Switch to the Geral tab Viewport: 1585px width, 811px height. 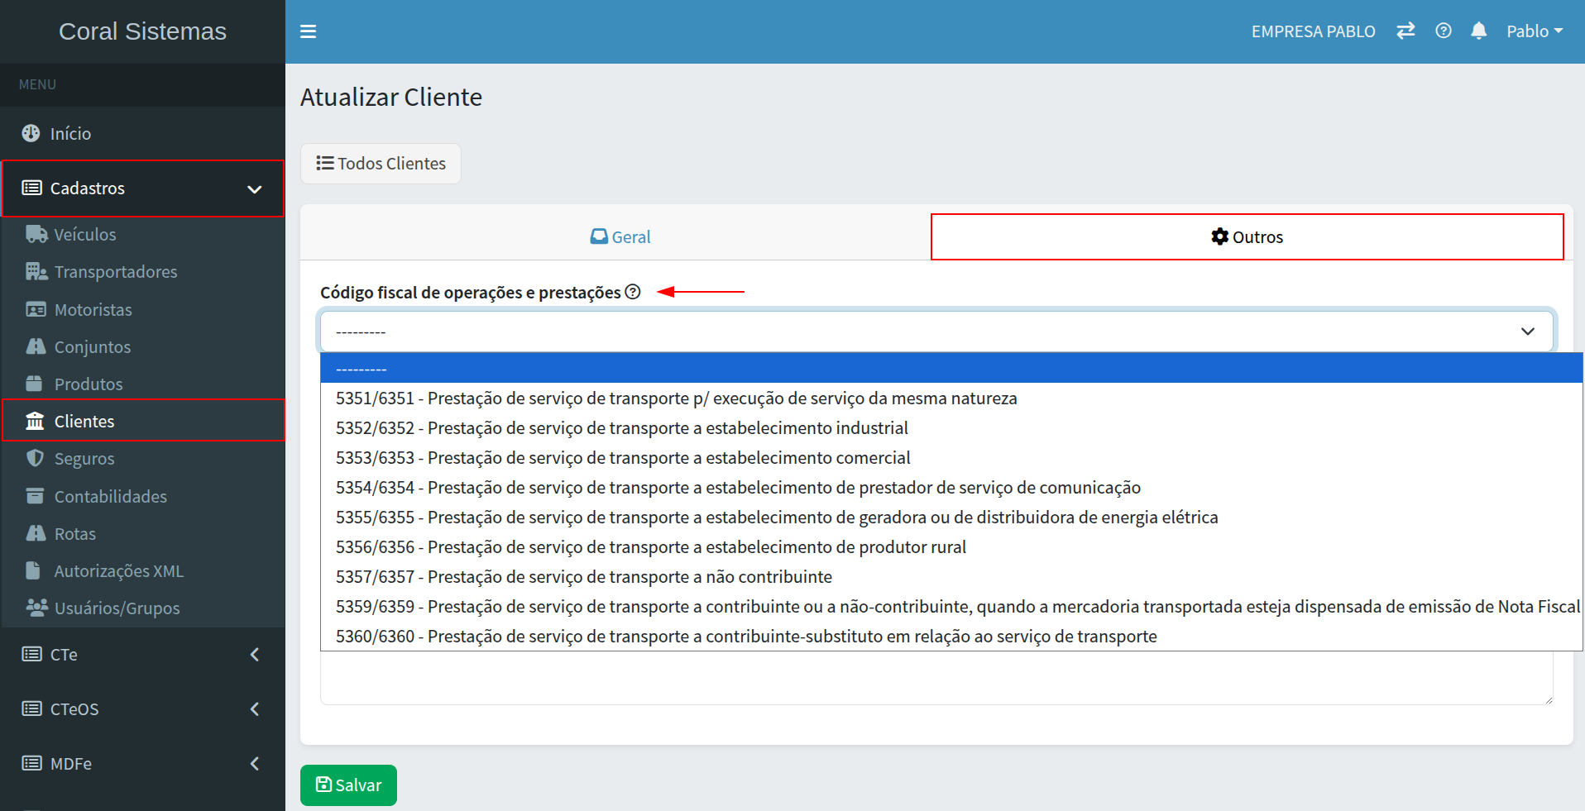point(620,237)
